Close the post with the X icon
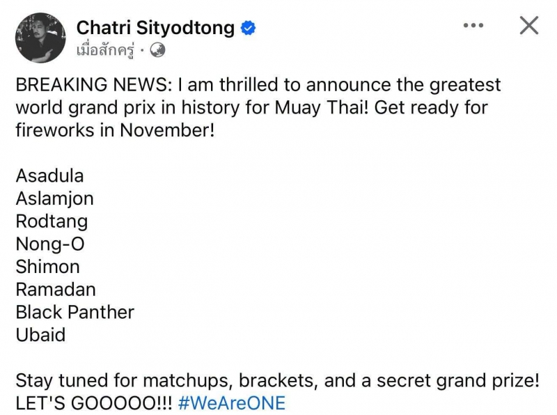This screenshot has height=415, width=557. (x=529, y=25)
